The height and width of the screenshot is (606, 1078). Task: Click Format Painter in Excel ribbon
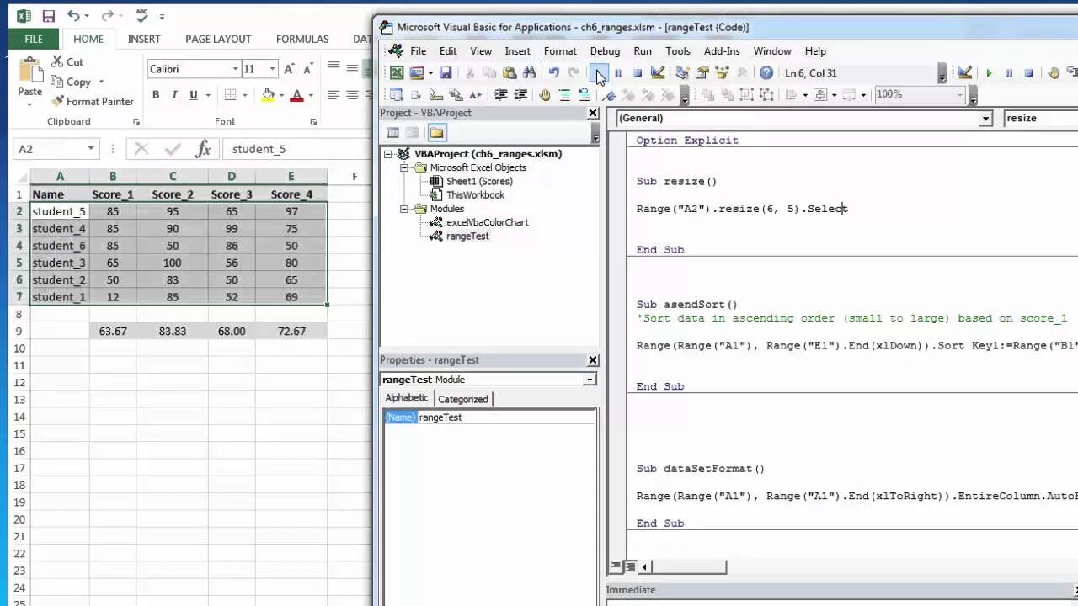coord(92,101)
